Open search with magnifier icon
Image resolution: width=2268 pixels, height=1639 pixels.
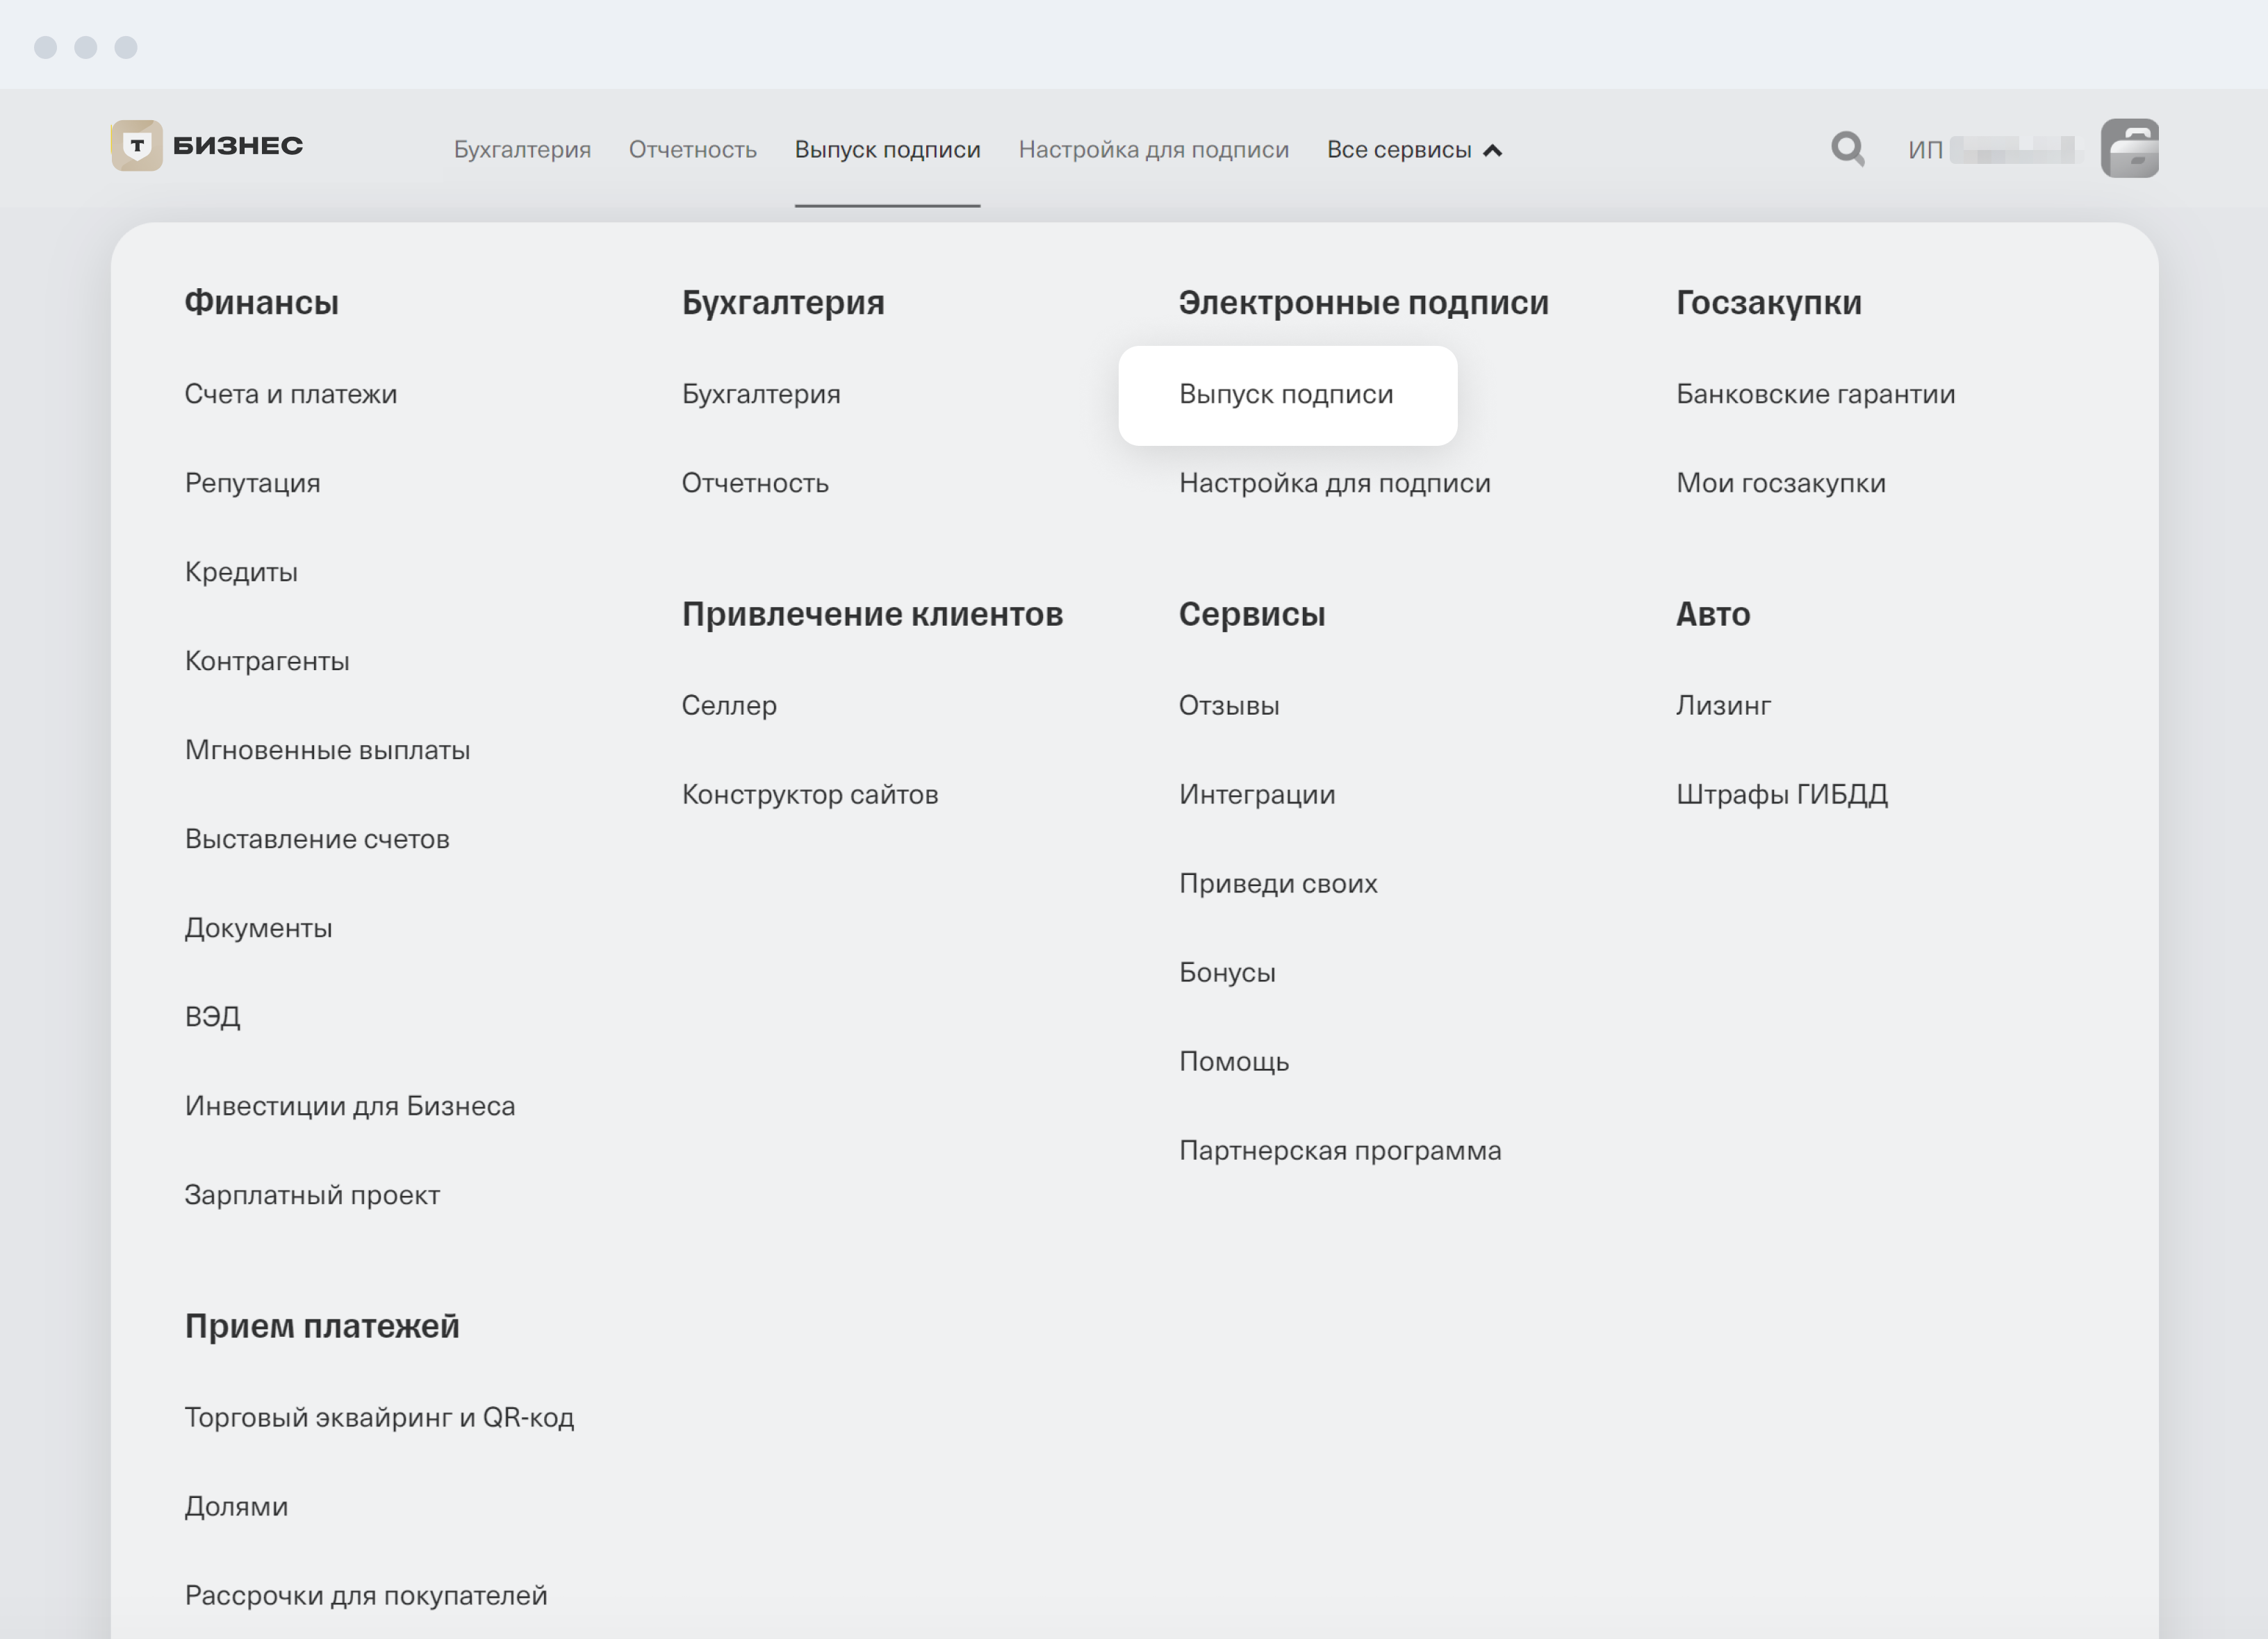(1847, 149)
